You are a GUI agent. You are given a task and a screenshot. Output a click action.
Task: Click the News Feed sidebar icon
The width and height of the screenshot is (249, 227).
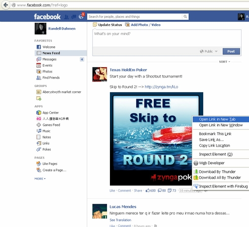tap(38, 53)
